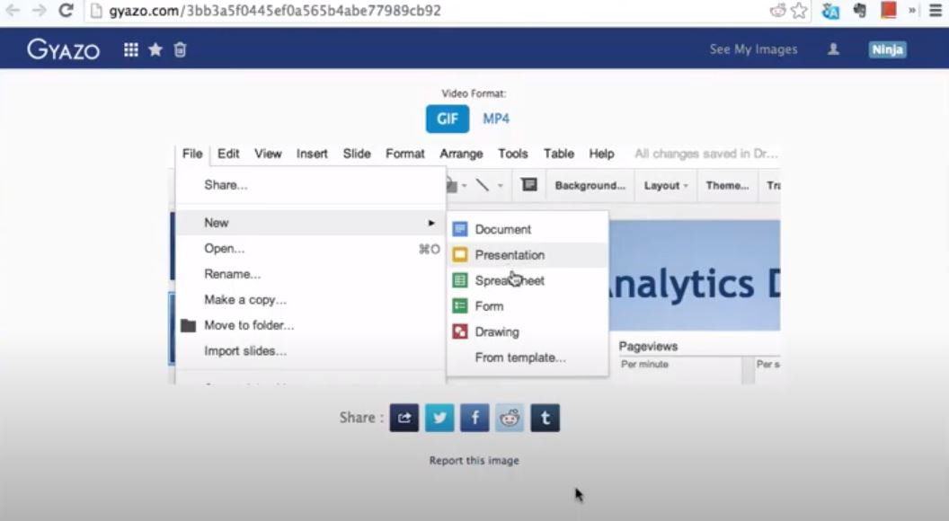Choose Open... in the File menu
Screen dimensions: 949x521
pos(310,249)
